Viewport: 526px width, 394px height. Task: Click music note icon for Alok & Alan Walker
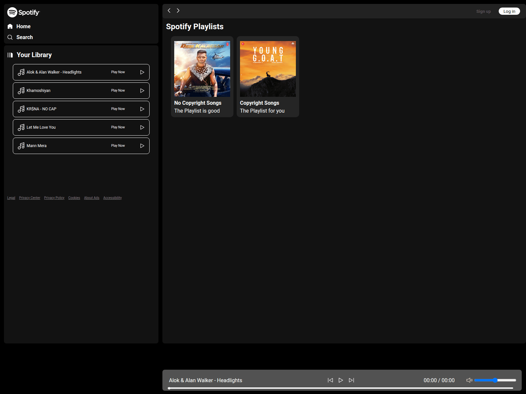(21, 72)
